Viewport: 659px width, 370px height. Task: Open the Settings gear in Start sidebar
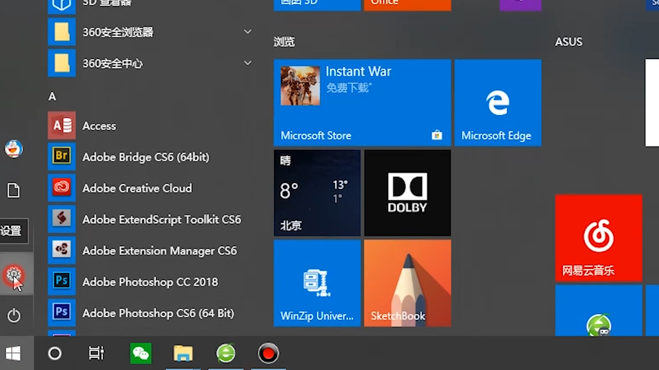[14, 275]
